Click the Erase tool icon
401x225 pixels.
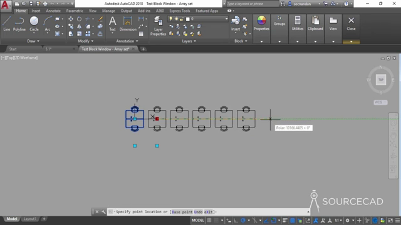pyautogui.click(x=100, y=19)
